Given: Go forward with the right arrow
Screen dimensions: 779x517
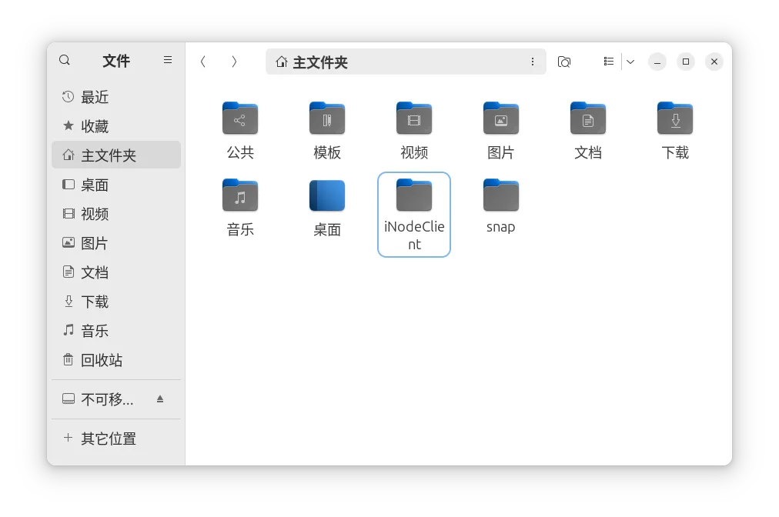Looking at the screenshot, I should coord(234,62).
